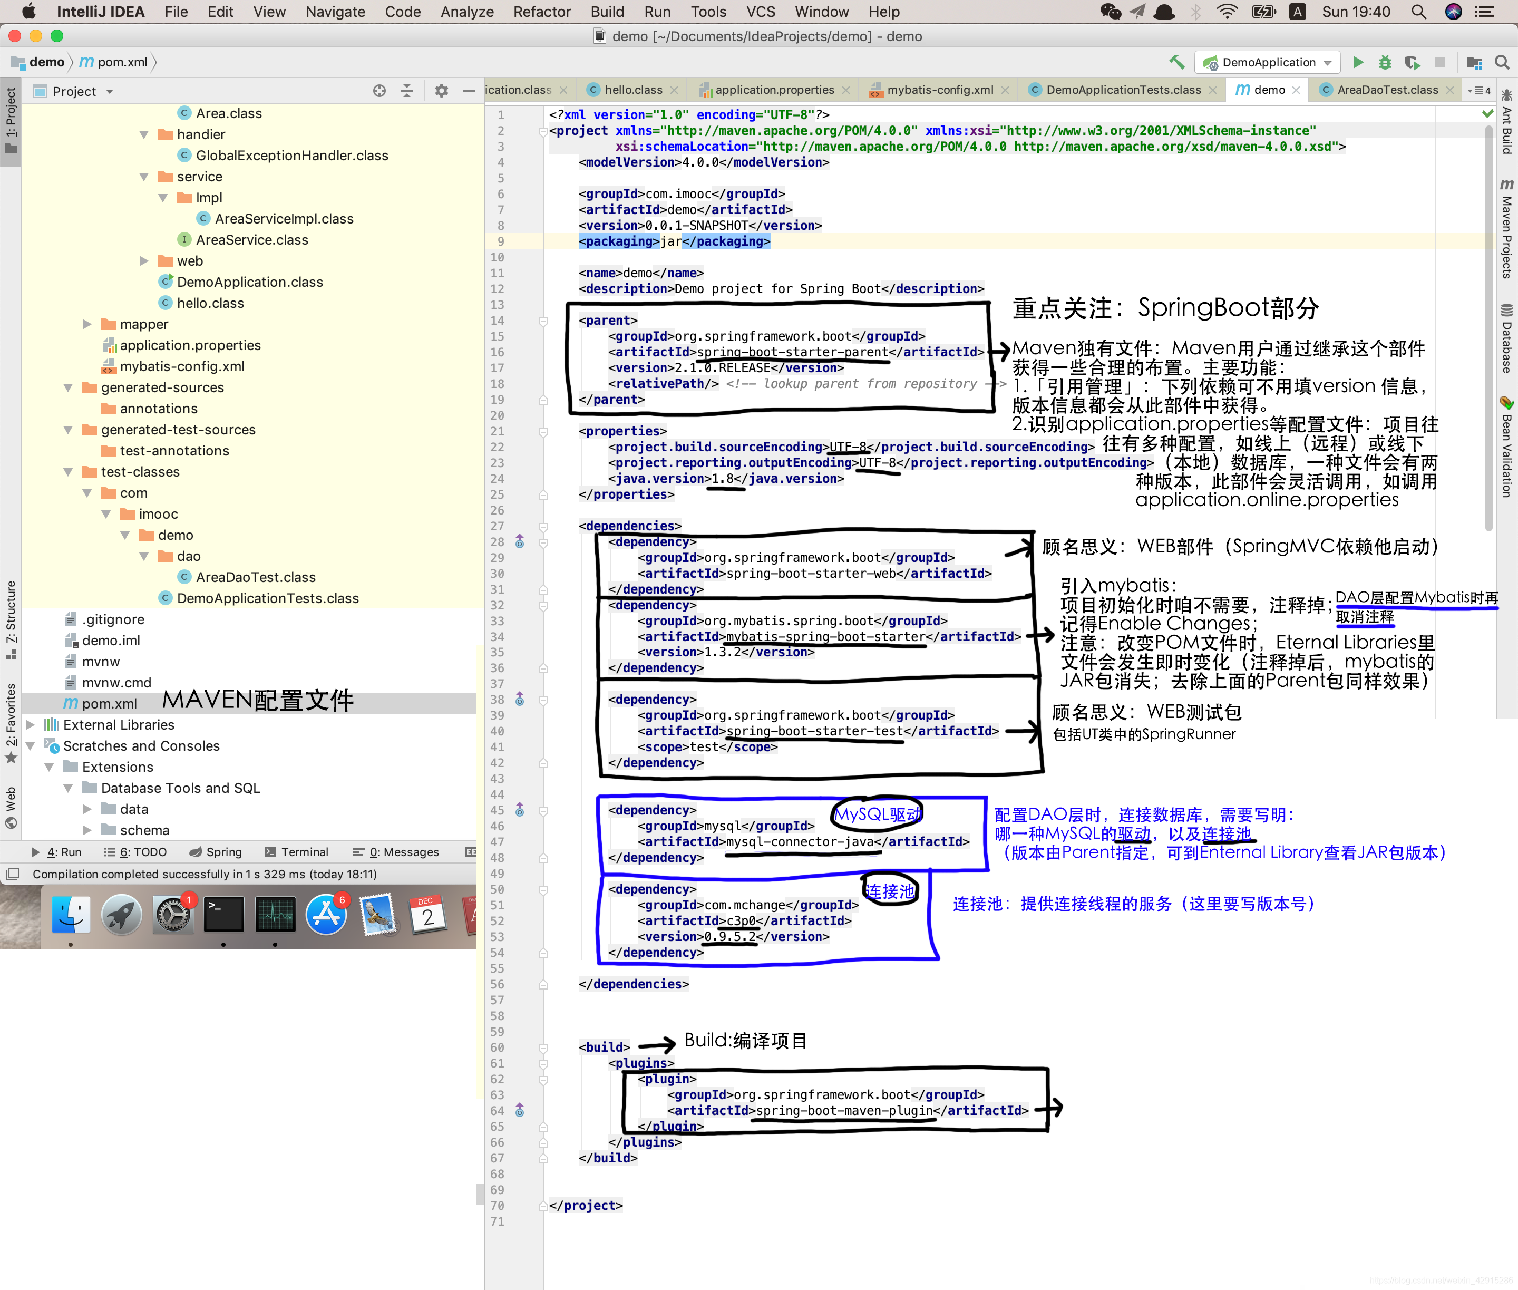Click the Build project hammer icon
This screenshot has height=1290, width=1518.
pos(1176,62)
